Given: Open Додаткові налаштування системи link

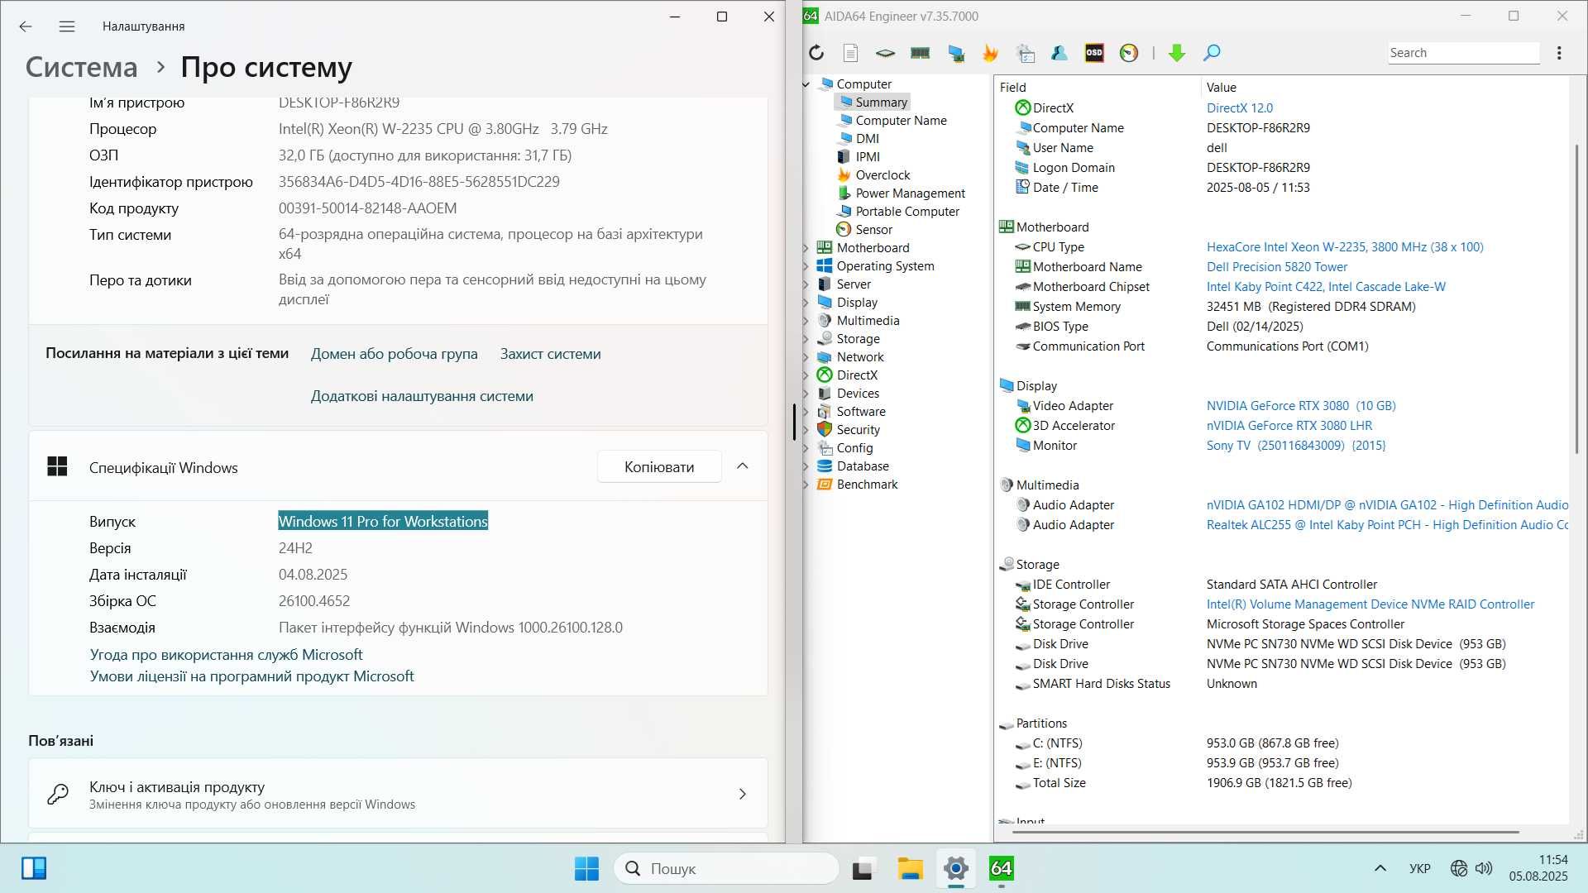Looking at the screenshot, I should (x=422, y=396).
